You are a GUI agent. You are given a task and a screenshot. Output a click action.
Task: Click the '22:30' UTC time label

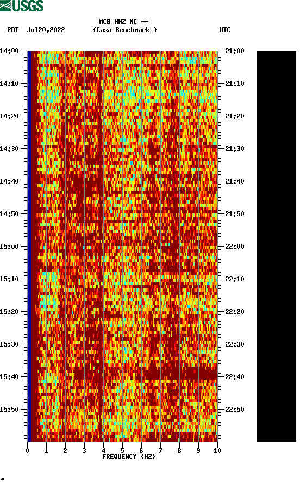point(235,344)
